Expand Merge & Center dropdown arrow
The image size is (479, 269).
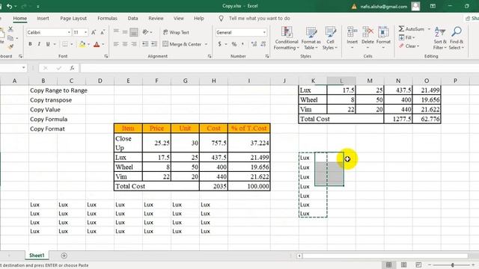[x=207, y=44]
